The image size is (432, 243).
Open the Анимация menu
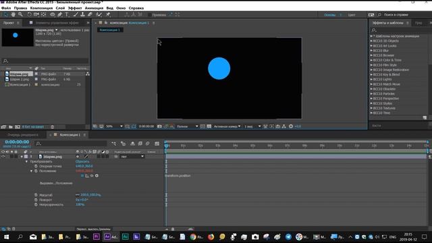tap(94, 8)
